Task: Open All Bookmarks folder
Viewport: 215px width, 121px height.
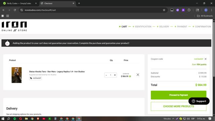Action: click(x=205, y=16)
